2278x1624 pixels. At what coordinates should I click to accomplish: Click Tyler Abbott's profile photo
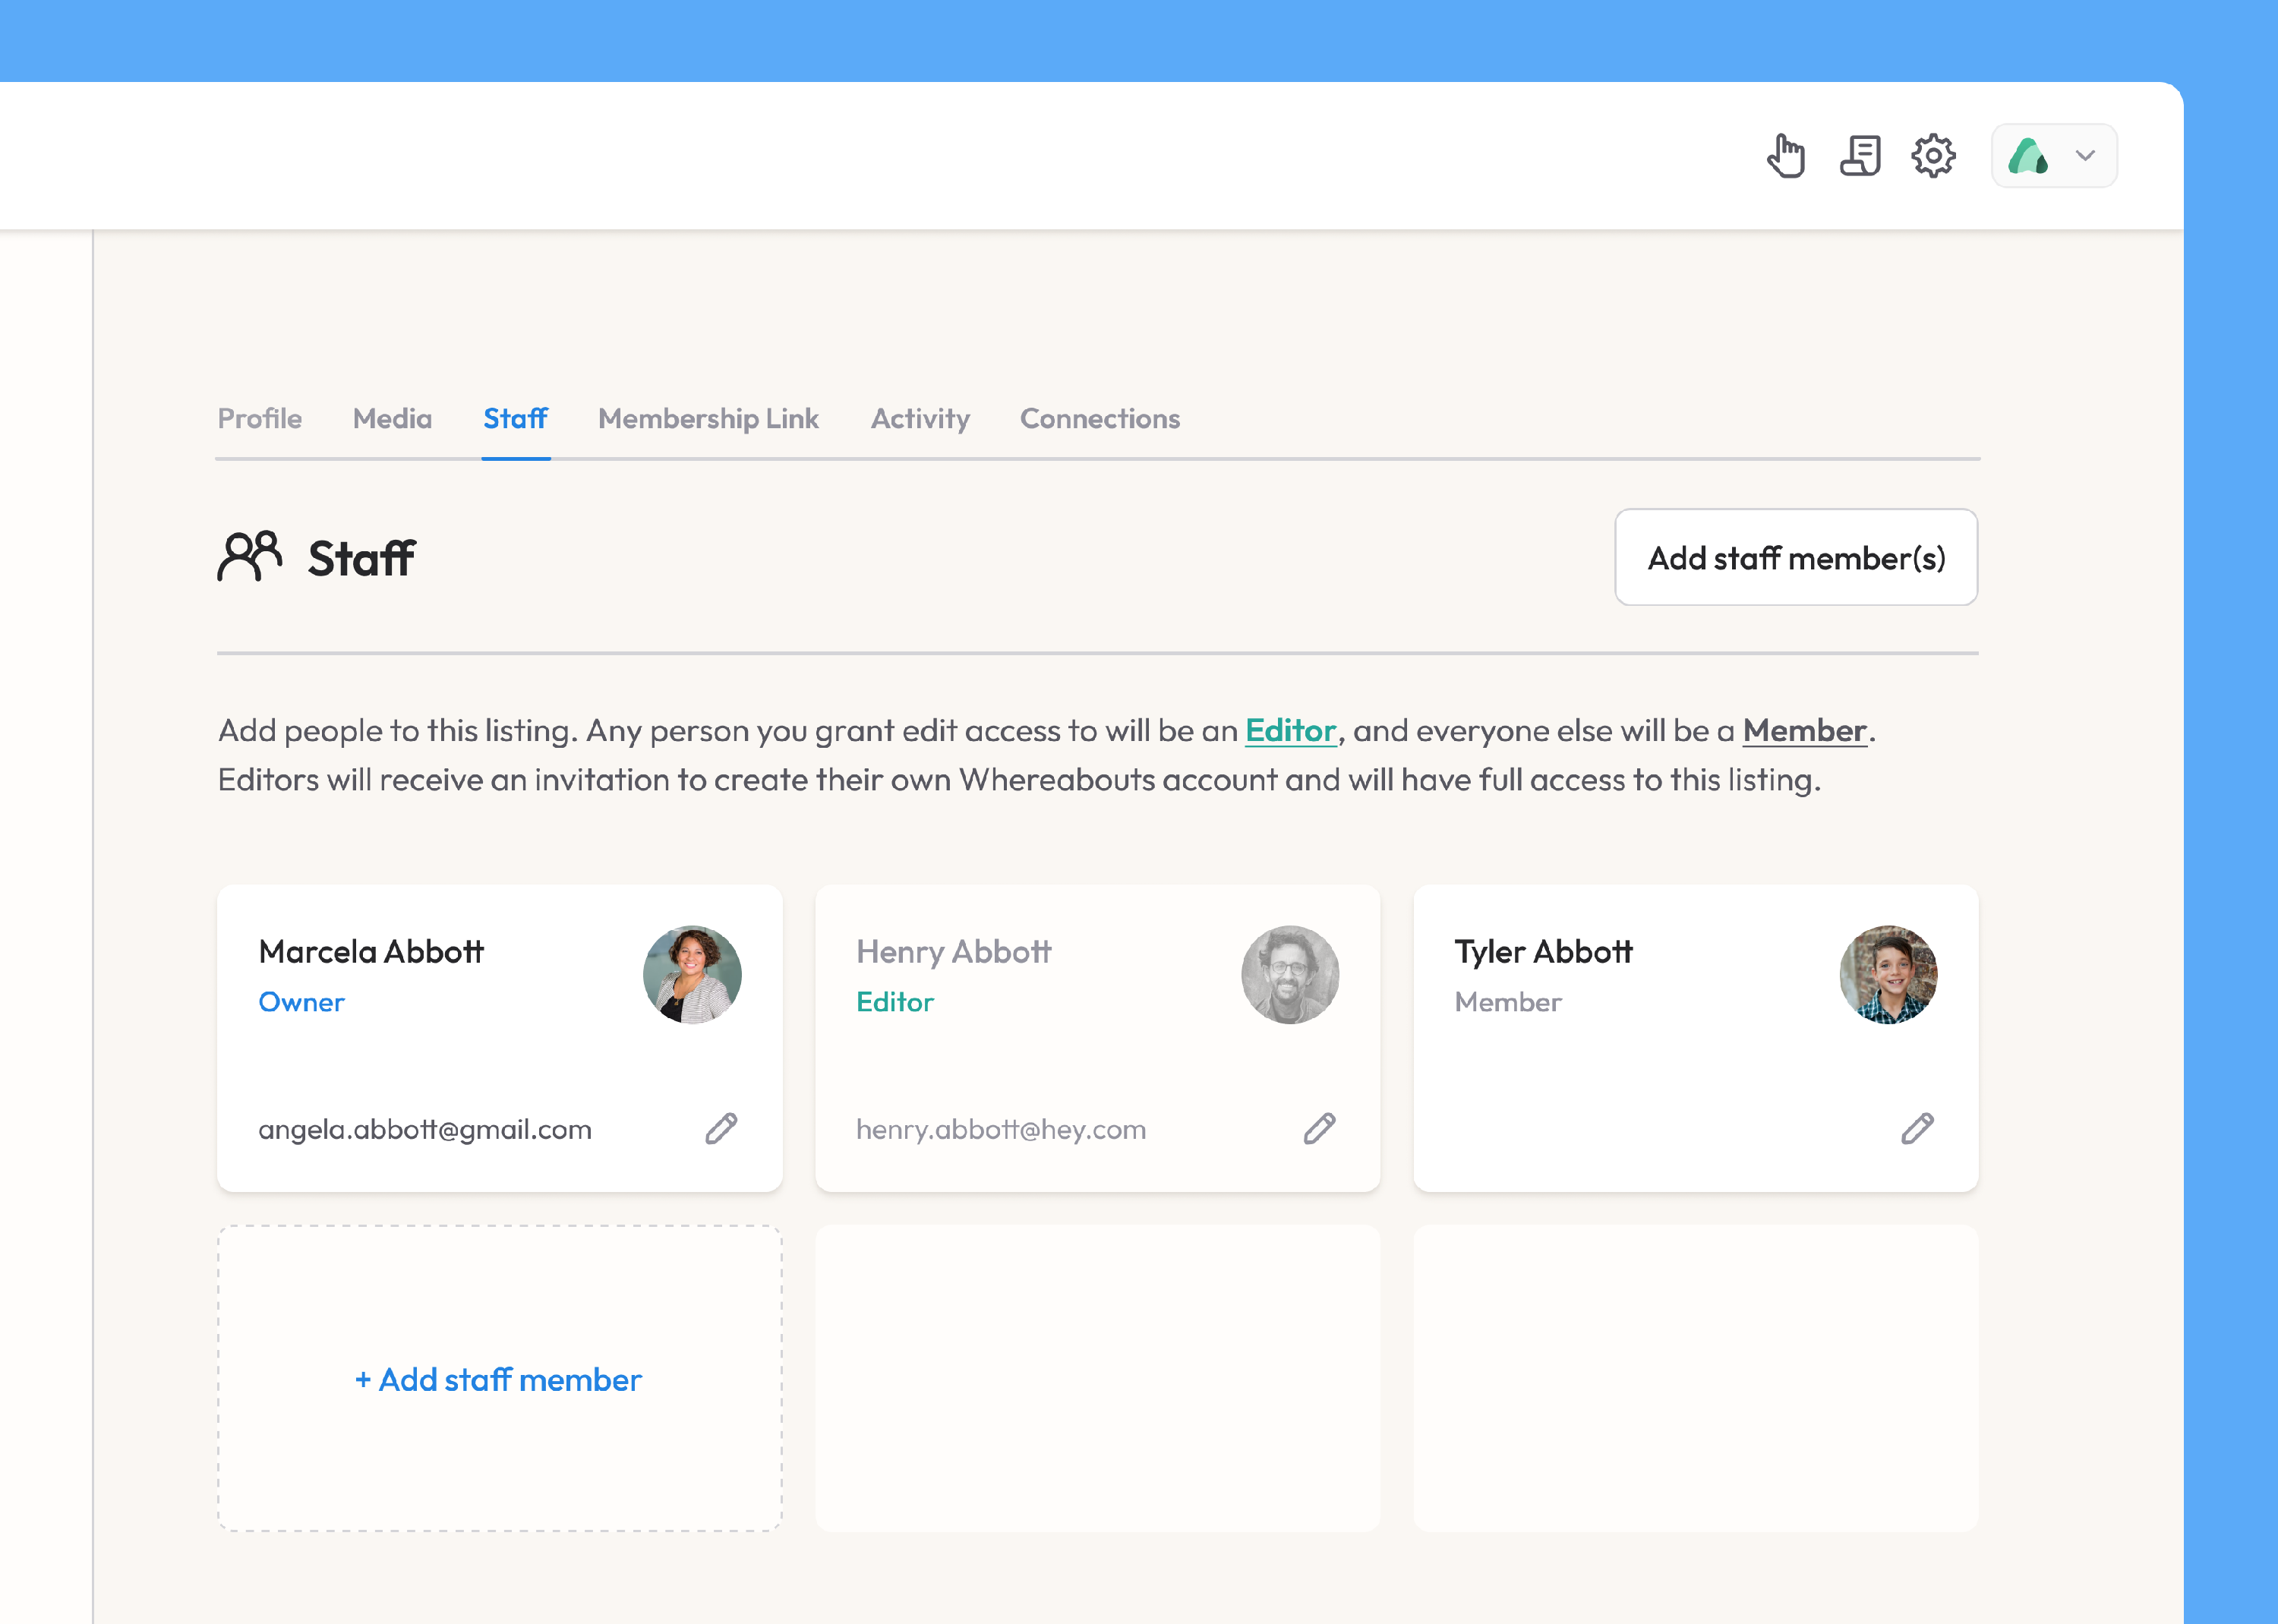(x=1888, y=974)
